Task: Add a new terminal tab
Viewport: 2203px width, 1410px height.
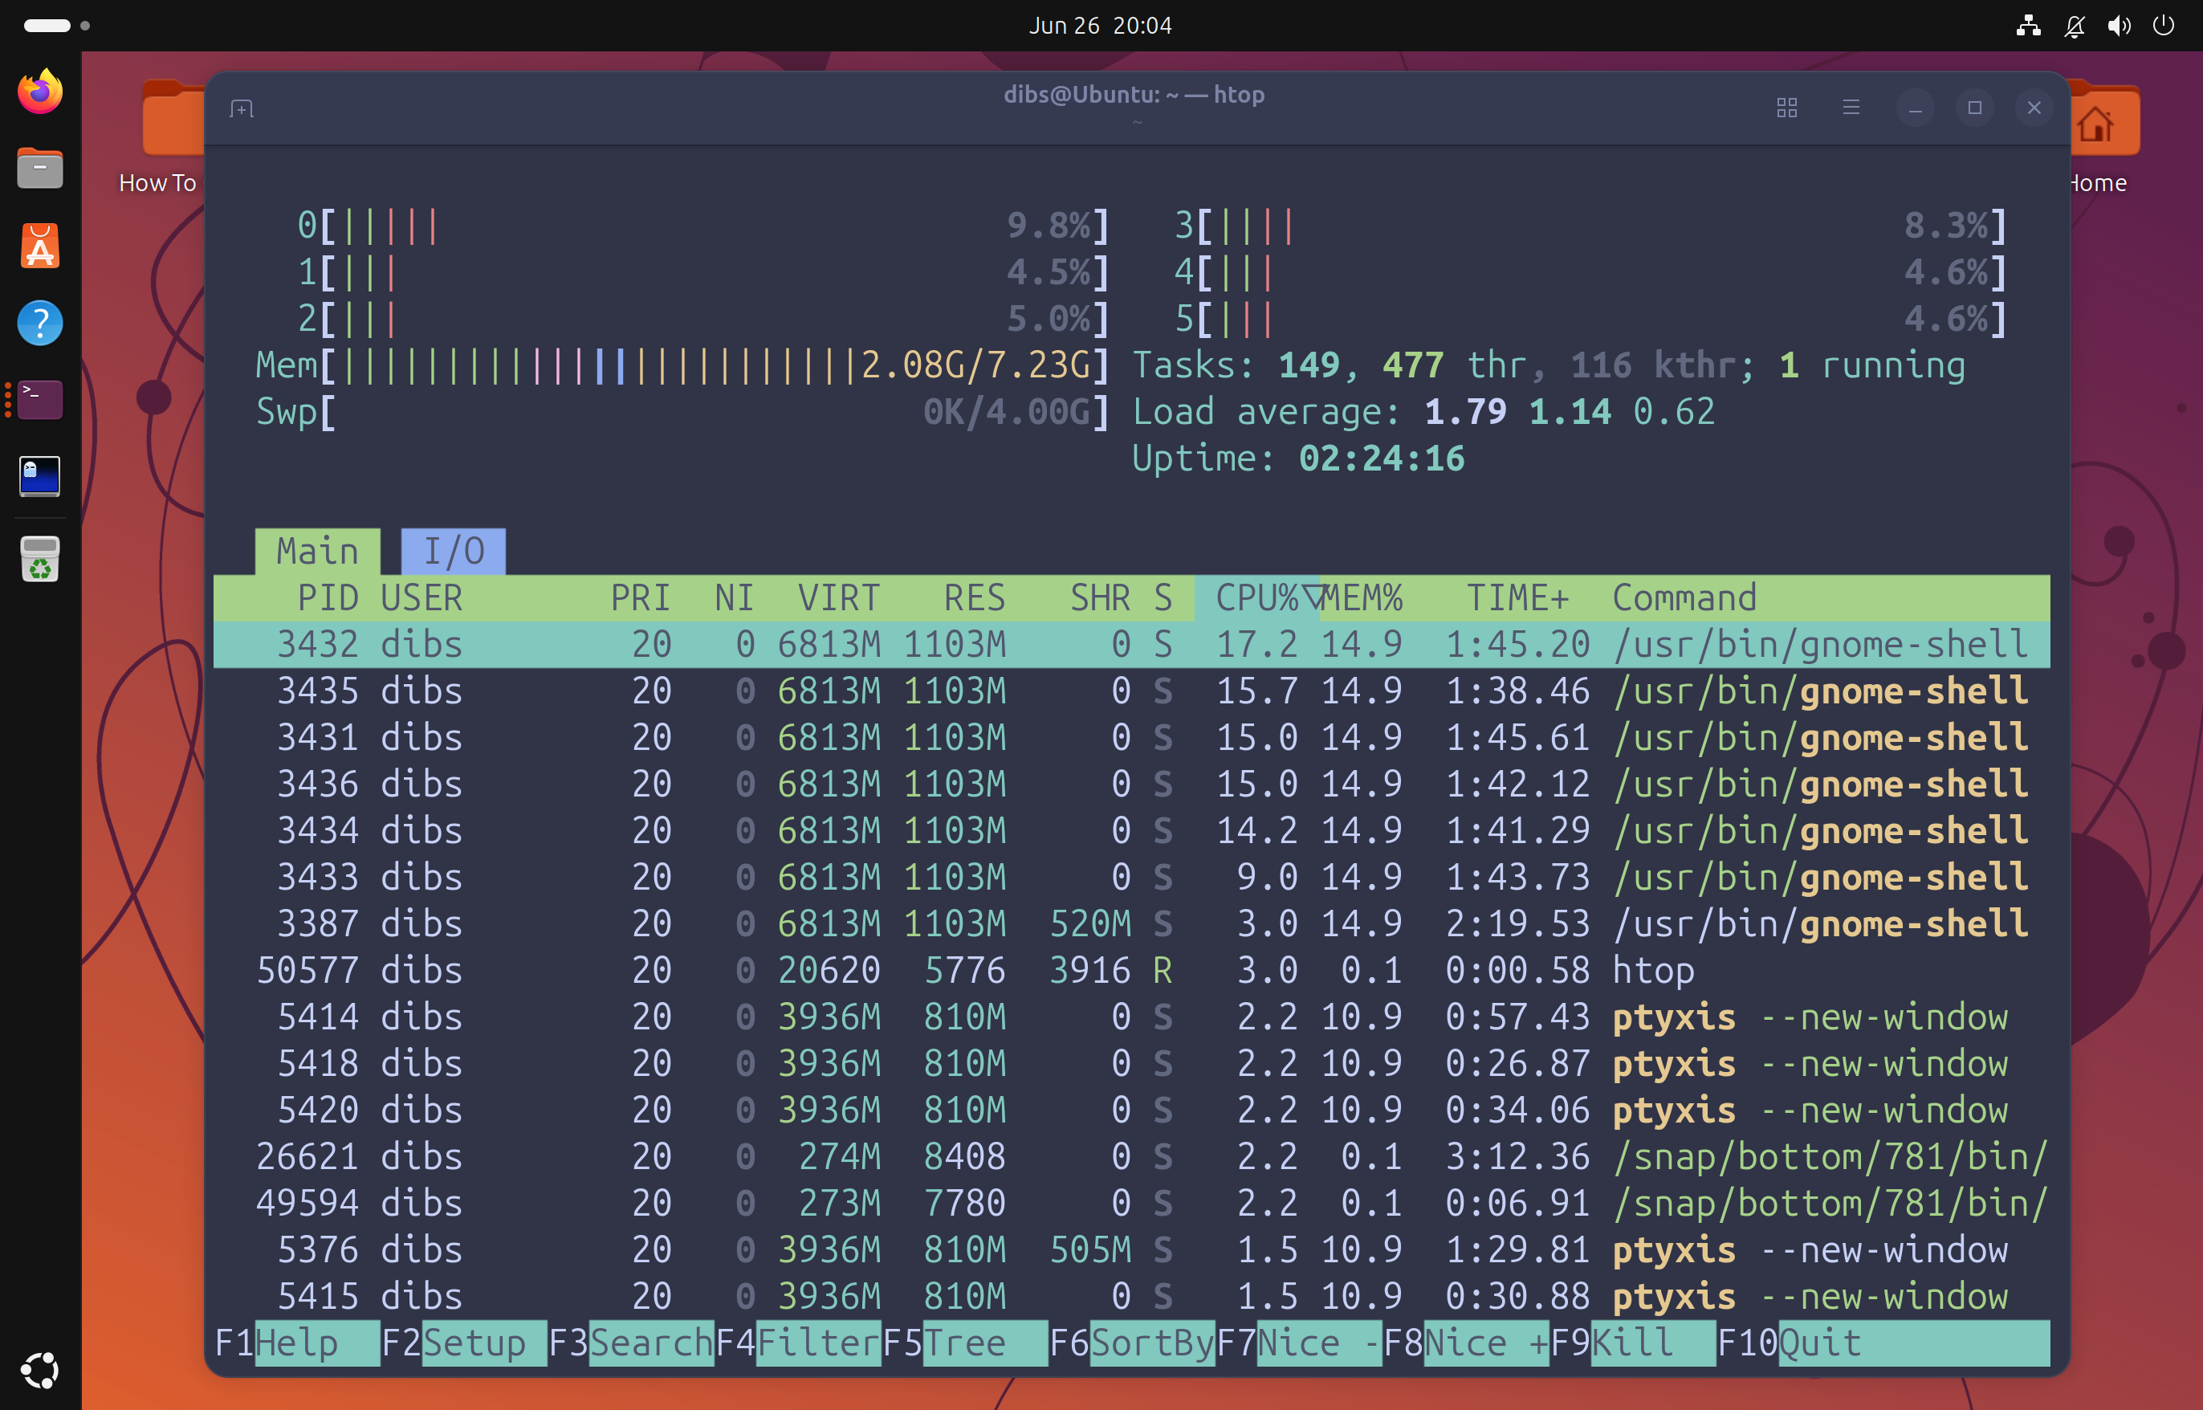Action: click(x=242, y=109)
